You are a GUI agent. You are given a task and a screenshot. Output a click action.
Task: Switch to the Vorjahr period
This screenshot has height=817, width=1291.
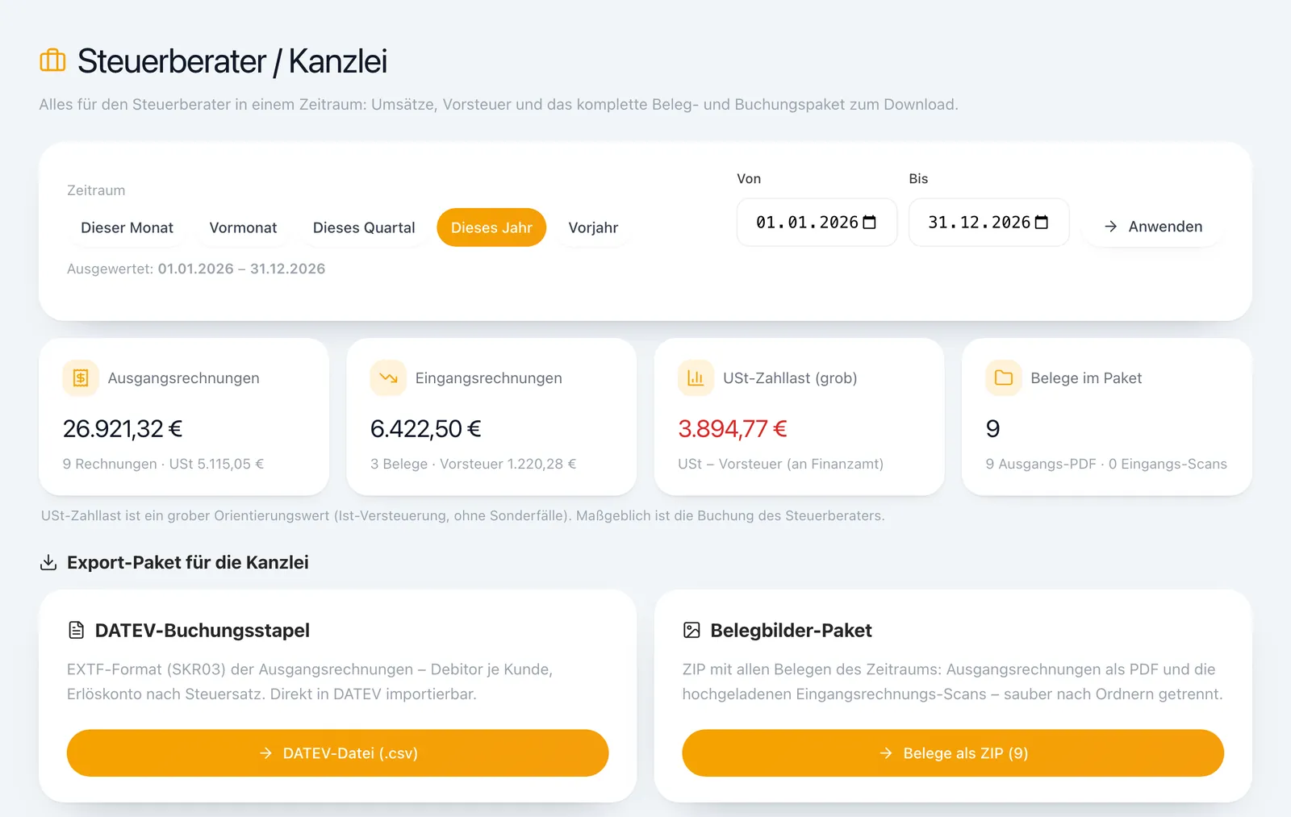pos(593,227)
